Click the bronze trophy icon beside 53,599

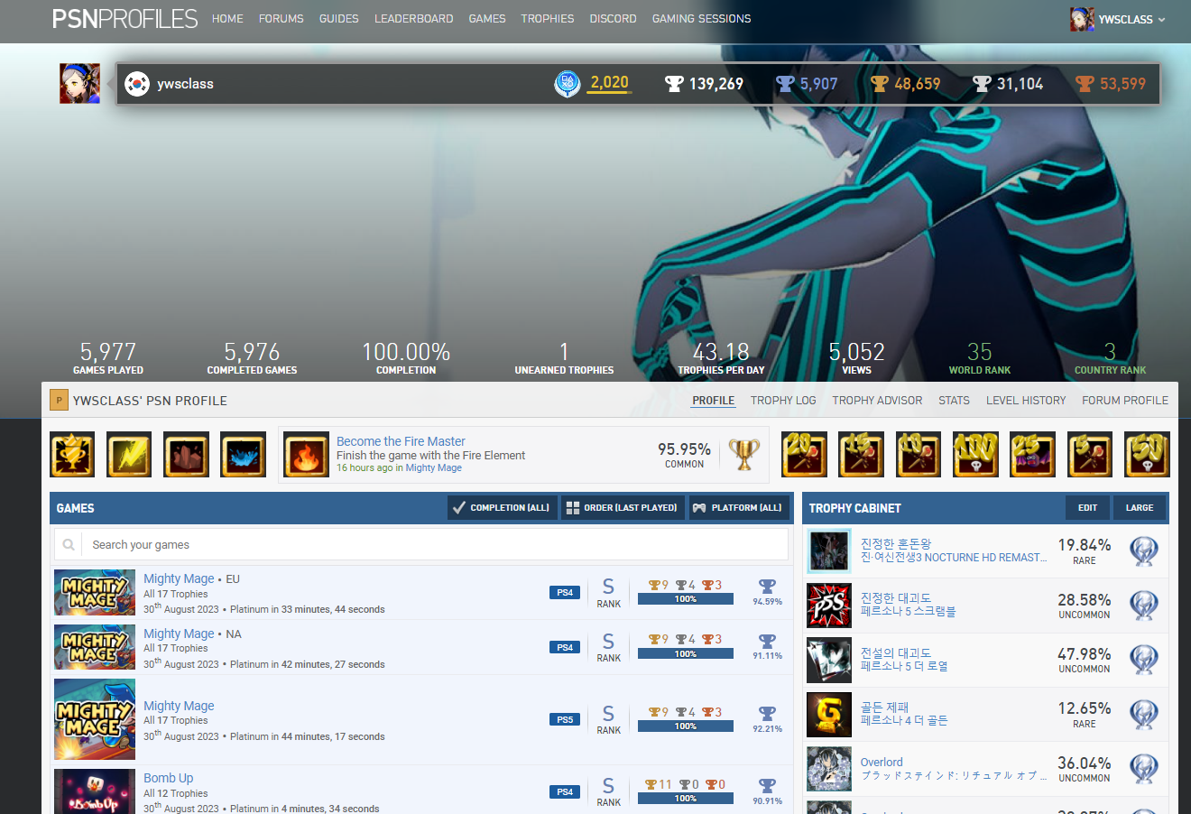click(x=1085, y=84)
